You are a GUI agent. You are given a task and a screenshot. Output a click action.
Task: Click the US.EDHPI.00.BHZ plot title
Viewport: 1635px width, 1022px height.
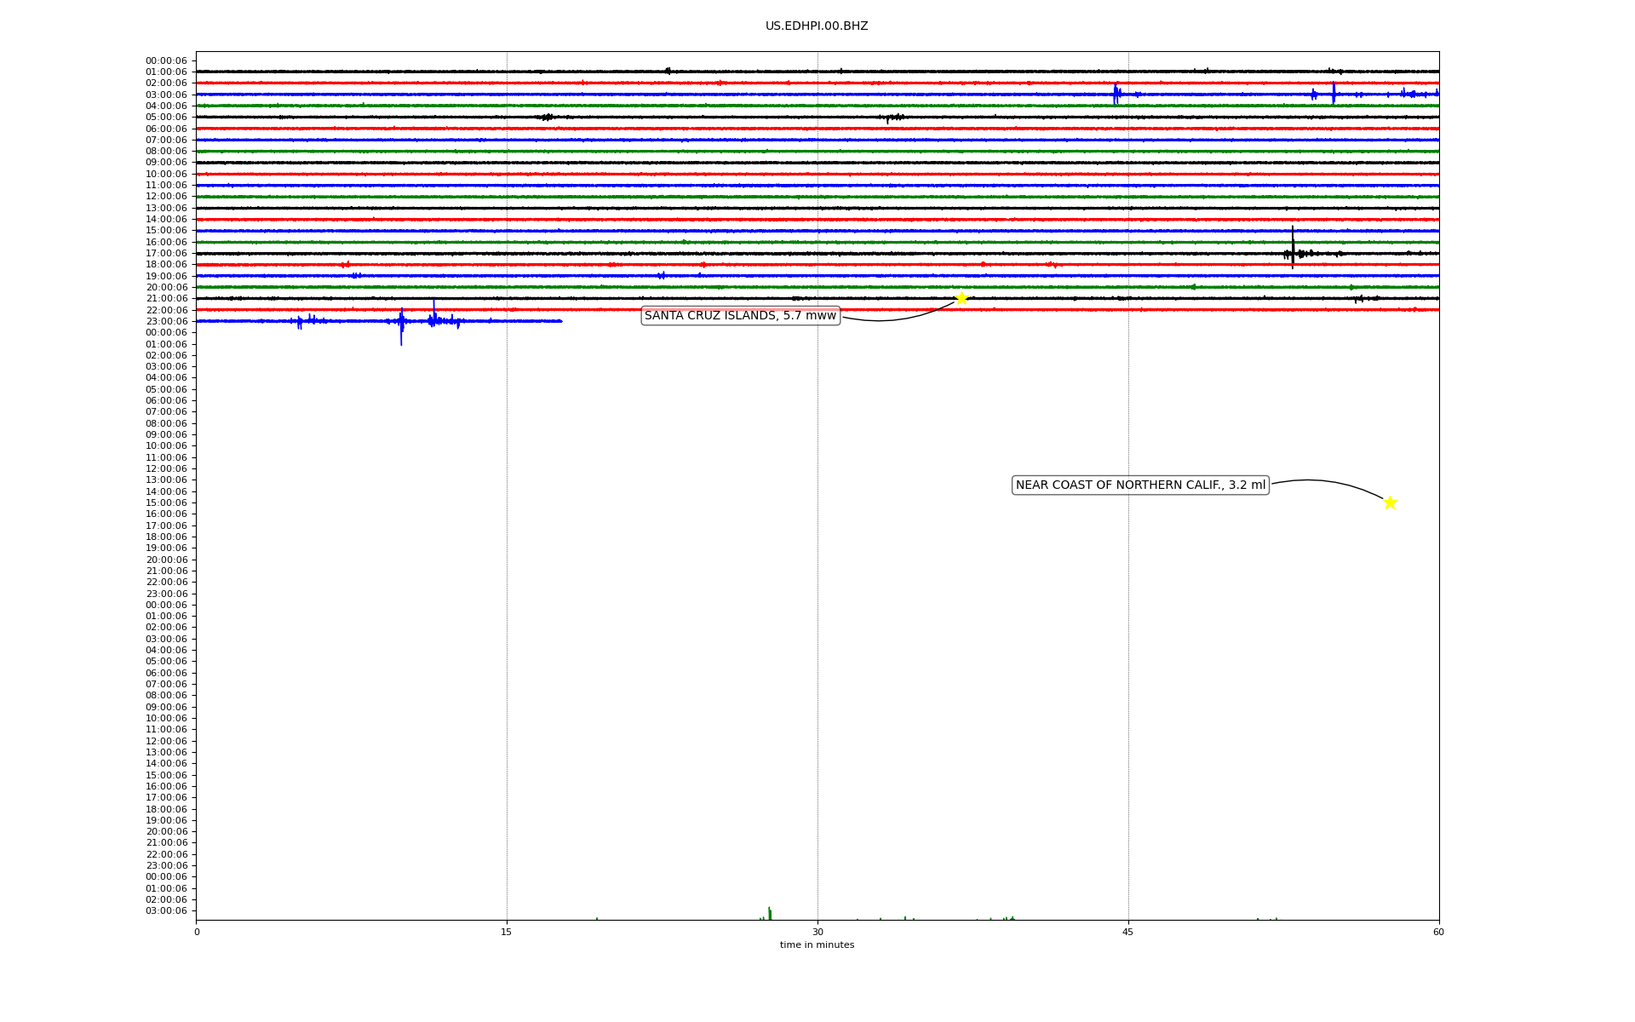[817, 26]
